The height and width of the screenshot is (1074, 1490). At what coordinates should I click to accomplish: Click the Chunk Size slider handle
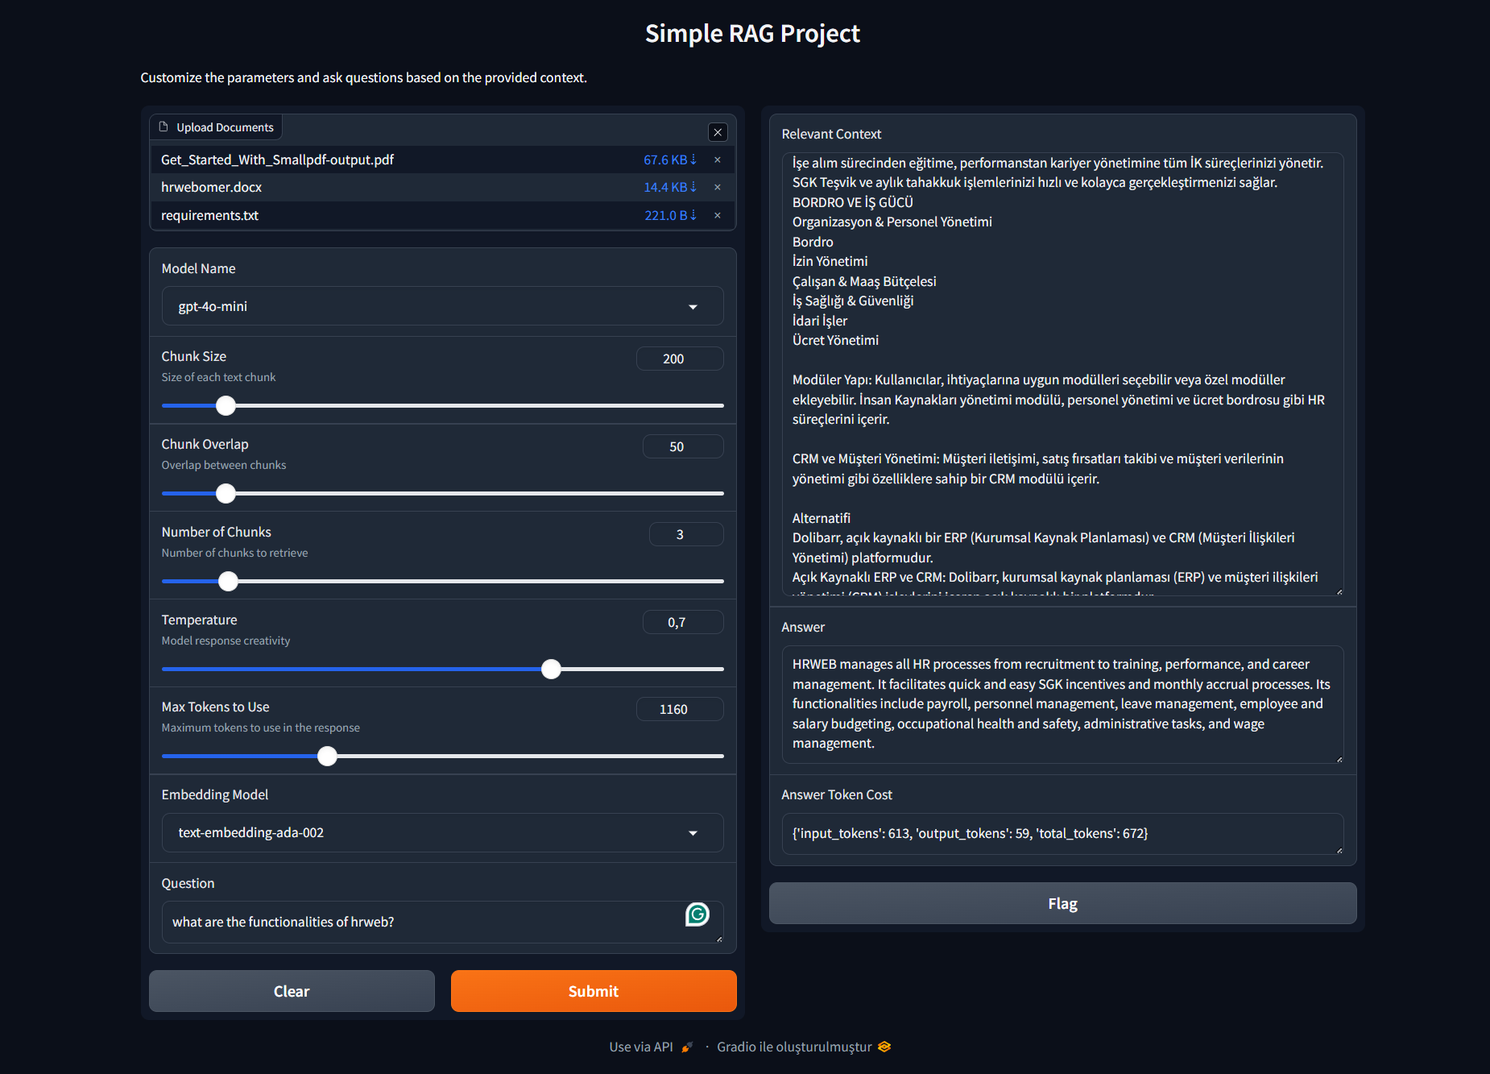click(x=226, y=405)
